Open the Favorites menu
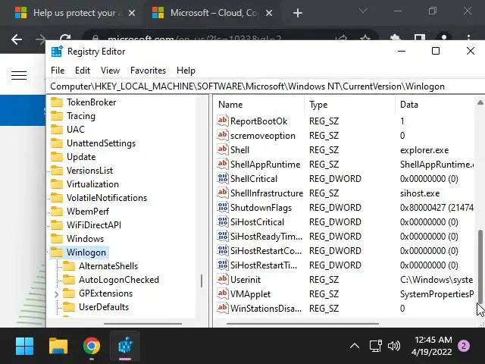This screenshot has height=364, width=485. coord(149,71)
